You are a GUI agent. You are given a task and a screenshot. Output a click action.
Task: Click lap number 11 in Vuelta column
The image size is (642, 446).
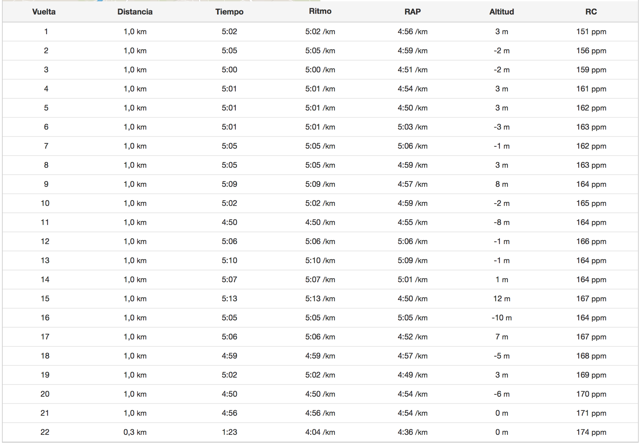click(45, 222)
